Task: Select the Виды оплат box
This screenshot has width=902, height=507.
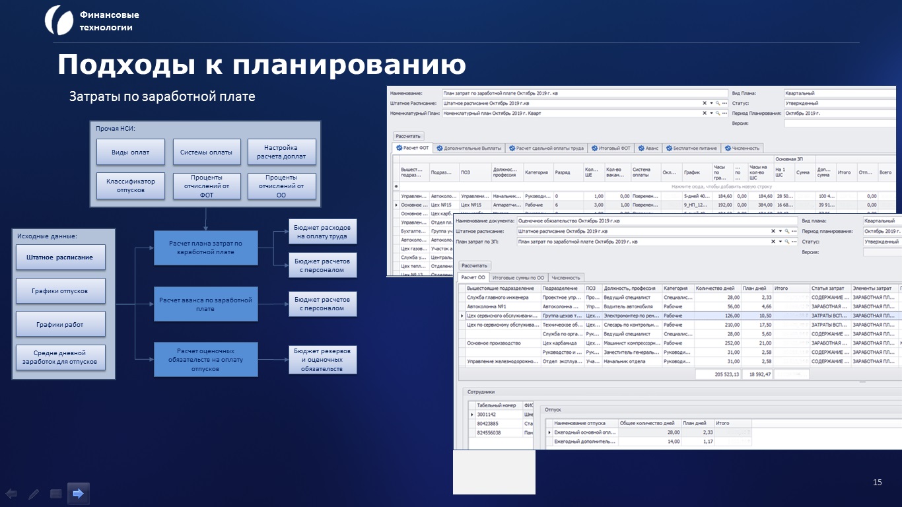Action: click(x=130, y=152)
